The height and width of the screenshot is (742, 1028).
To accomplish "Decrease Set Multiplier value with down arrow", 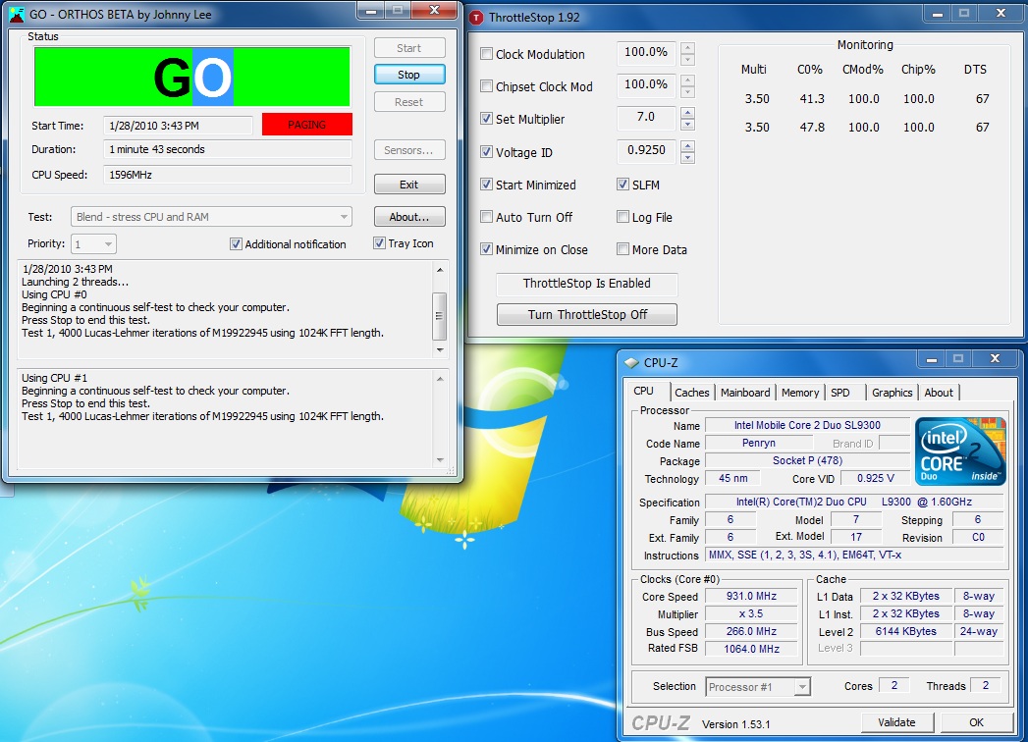I will (x=687, y=125).
